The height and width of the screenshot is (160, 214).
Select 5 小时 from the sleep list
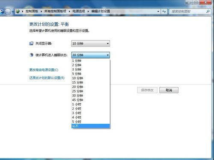coord(91,122)
